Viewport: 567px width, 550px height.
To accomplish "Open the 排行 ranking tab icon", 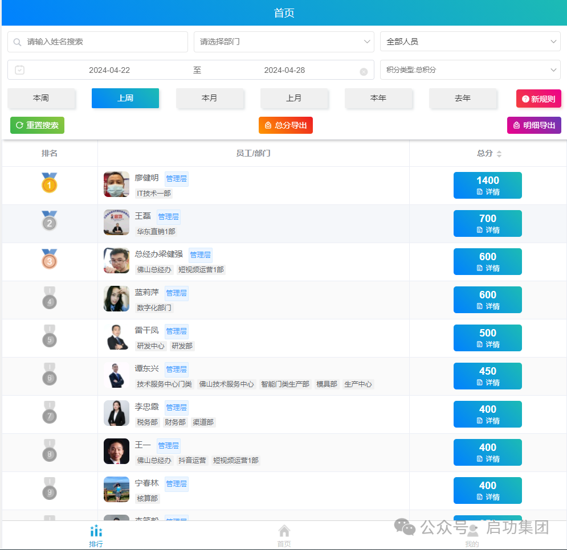I will pos(96,531).
